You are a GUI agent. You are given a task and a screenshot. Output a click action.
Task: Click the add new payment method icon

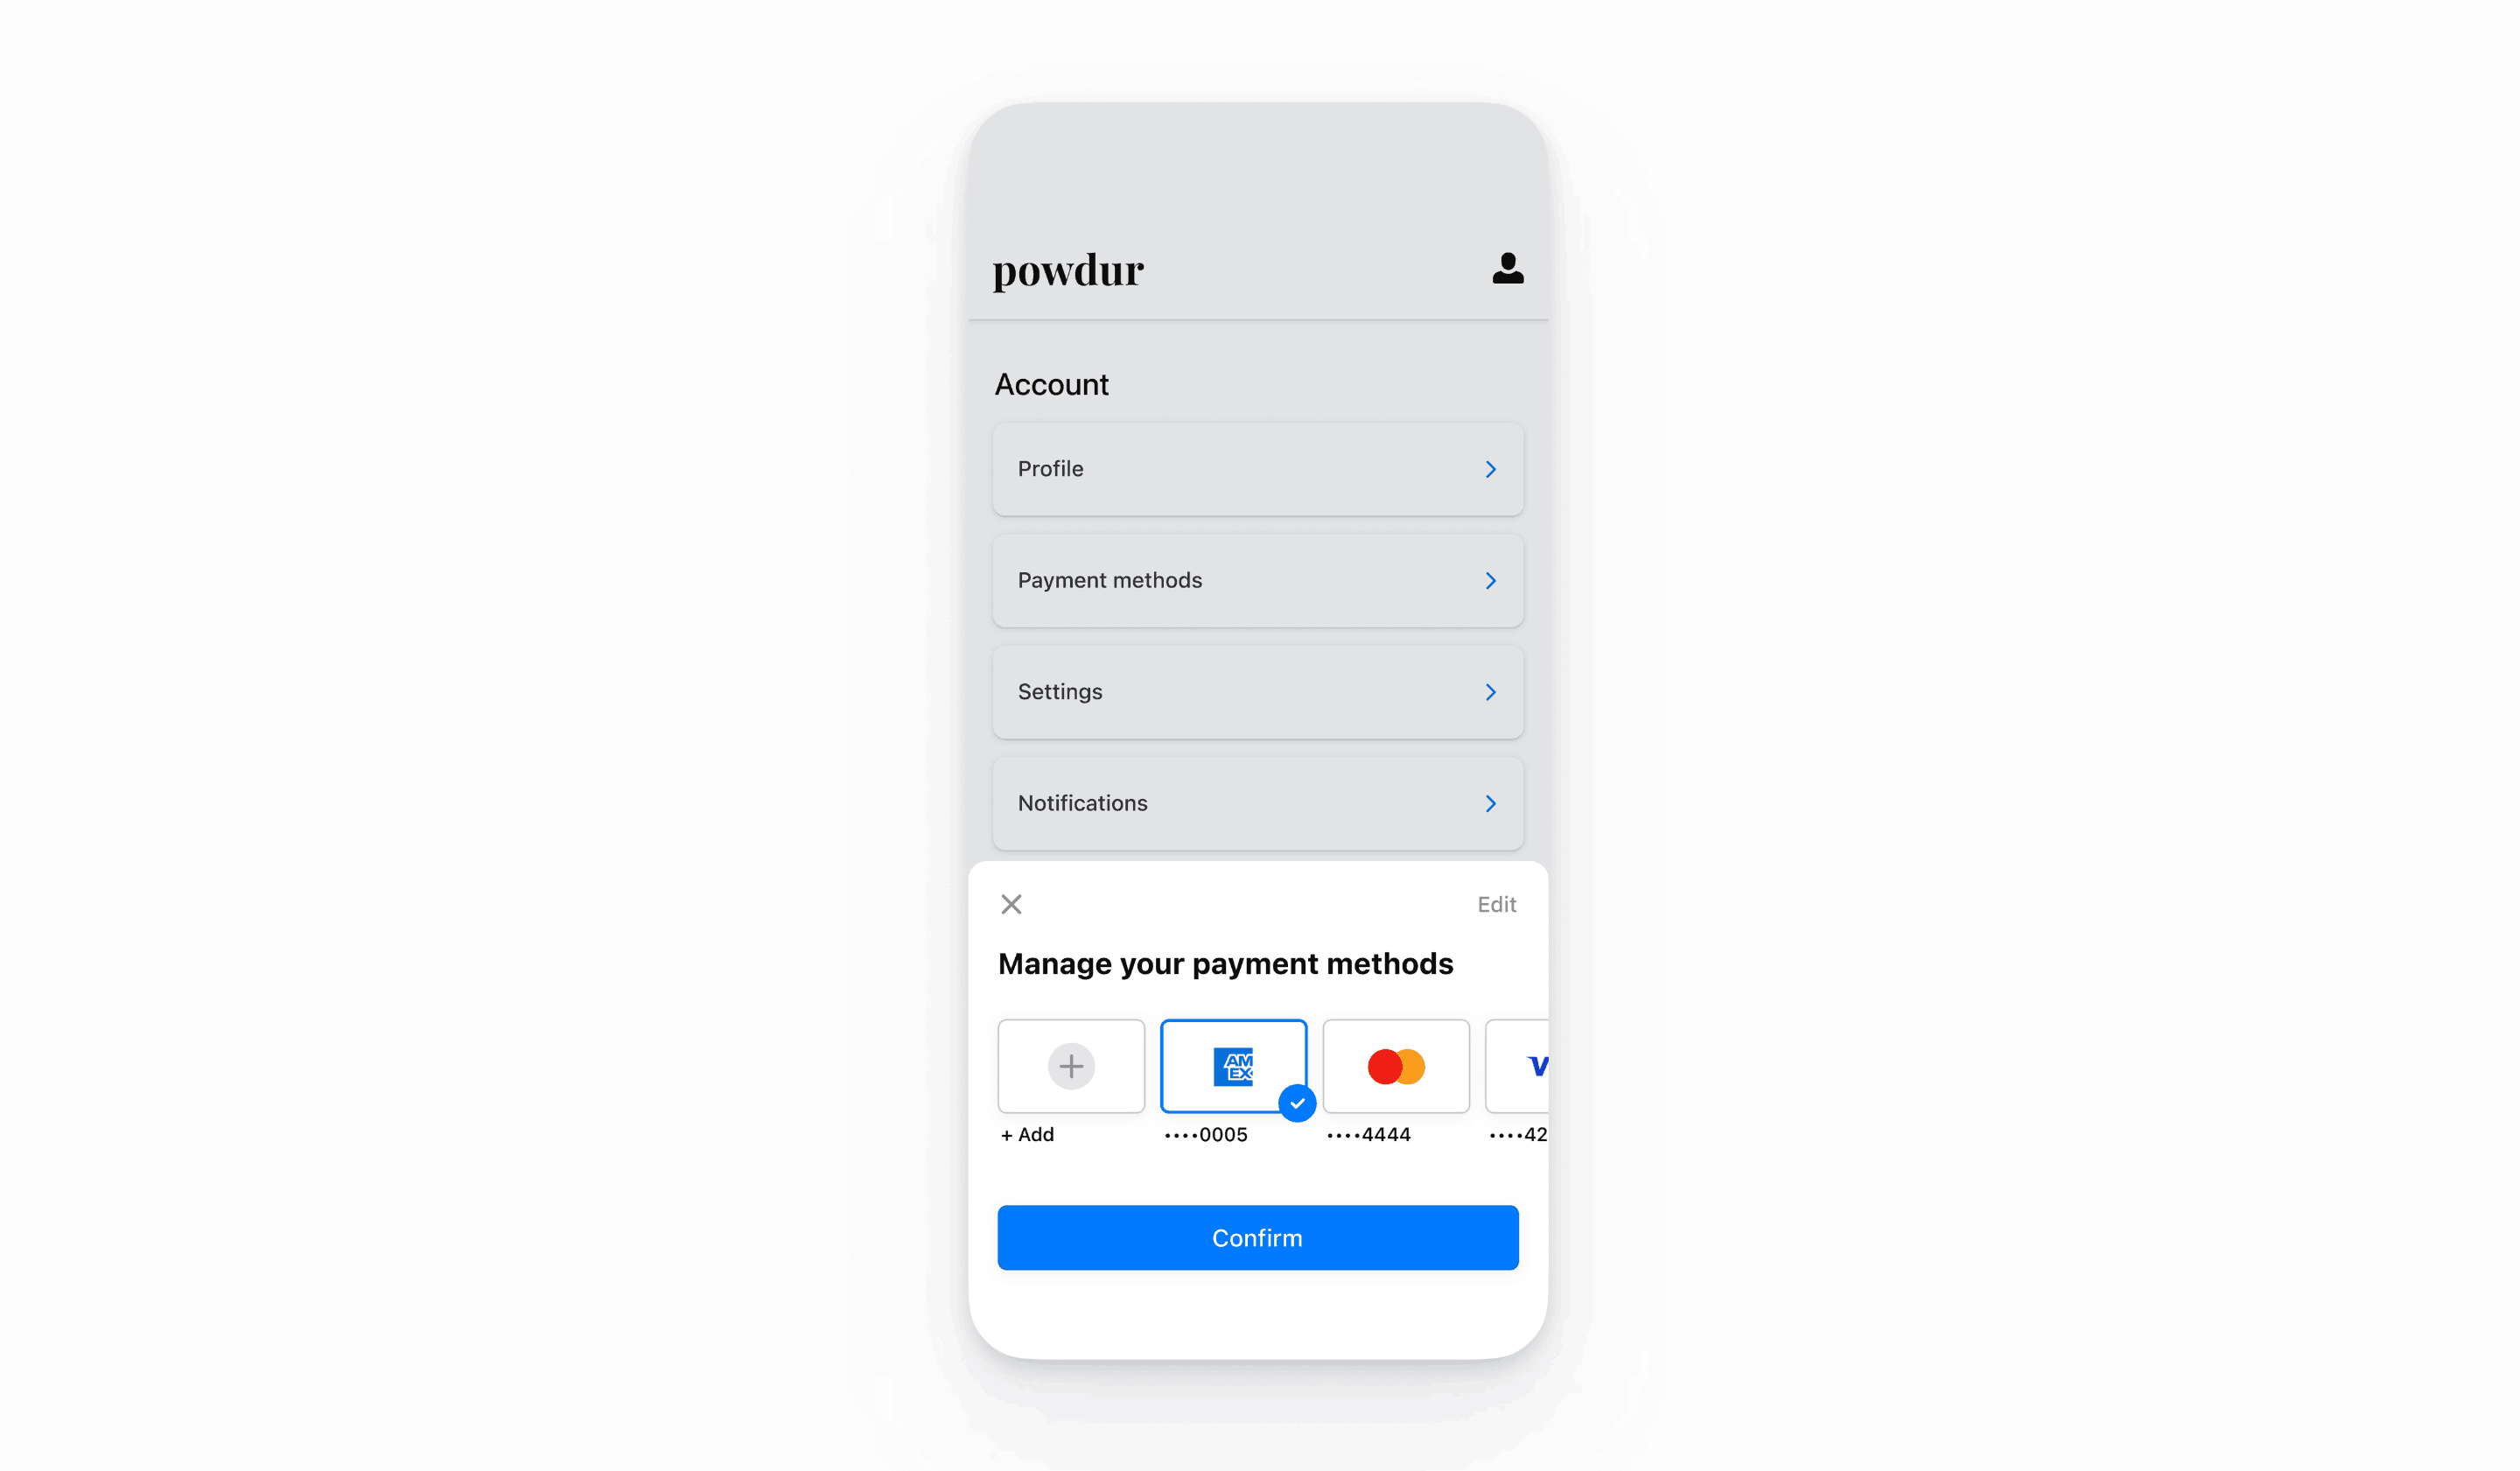pyautogui.click(x=1069, y=1065)
